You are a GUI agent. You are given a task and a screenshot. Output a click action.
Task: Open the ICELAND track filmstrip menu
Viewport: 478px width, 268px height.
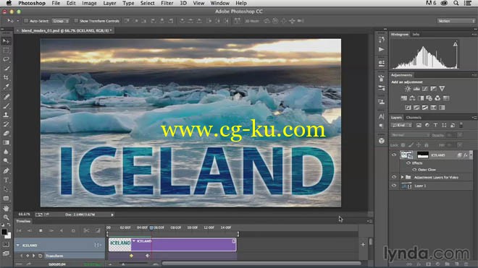click(97, 245)
